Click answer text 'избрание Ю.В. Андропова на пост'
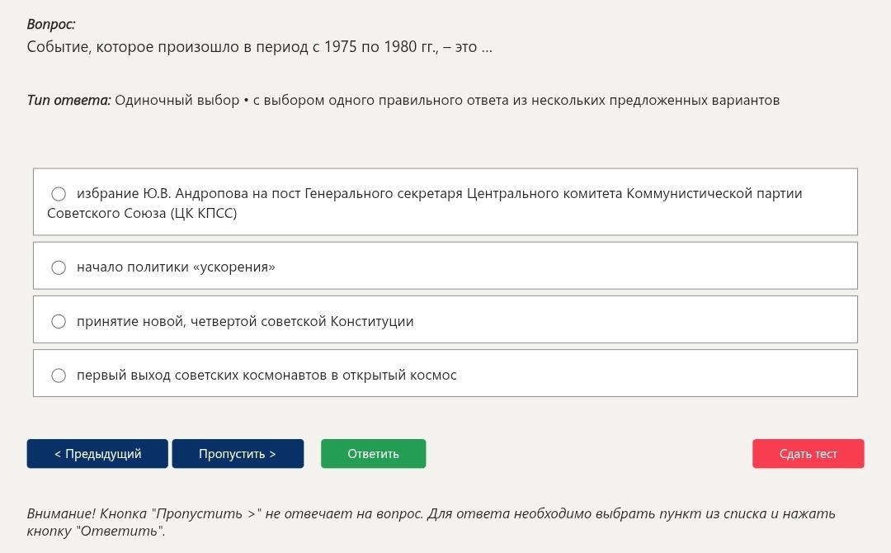Image resolution: width=891 pixels, height=553 pixels. [189, 193]
